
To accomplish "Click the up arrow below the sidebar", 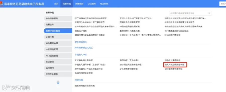I will 58,81.
